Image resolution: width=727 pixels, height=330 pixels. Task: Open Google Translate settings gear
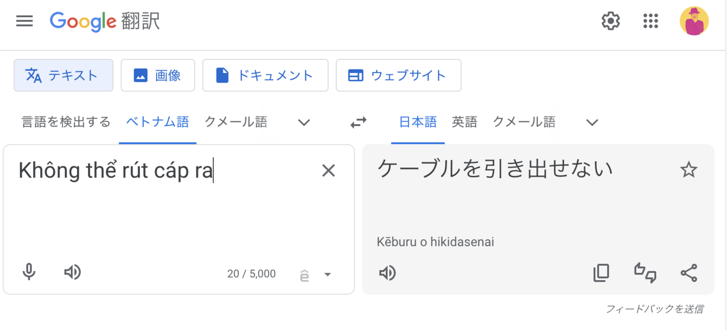[610, 21]
